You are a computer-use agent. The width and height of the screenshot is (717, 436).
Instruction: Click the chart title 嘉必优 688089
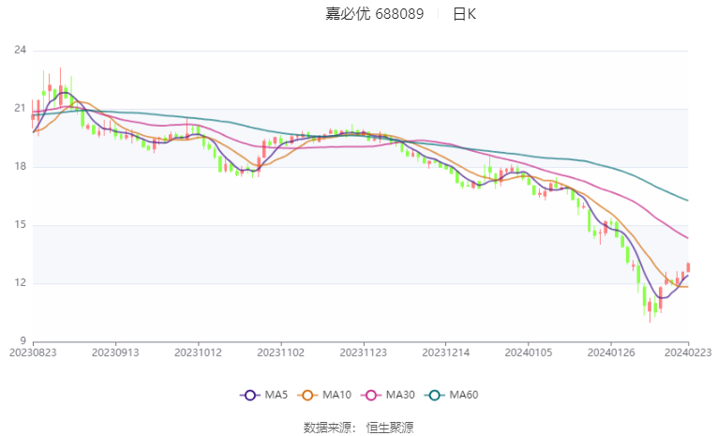(375, 14)
